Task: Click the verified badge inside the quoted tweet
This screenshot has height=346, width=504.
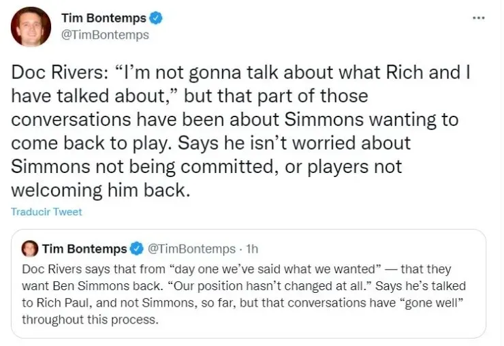Action: pyautogui.click(x=136, y=249)
